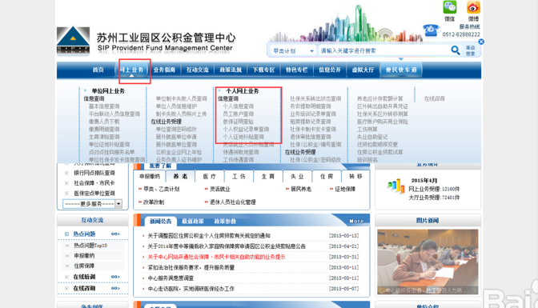Viewport: 538px width, 308px height.
Task: Select 员工账户查询 in the menu
Action: [x=238, y=114]
